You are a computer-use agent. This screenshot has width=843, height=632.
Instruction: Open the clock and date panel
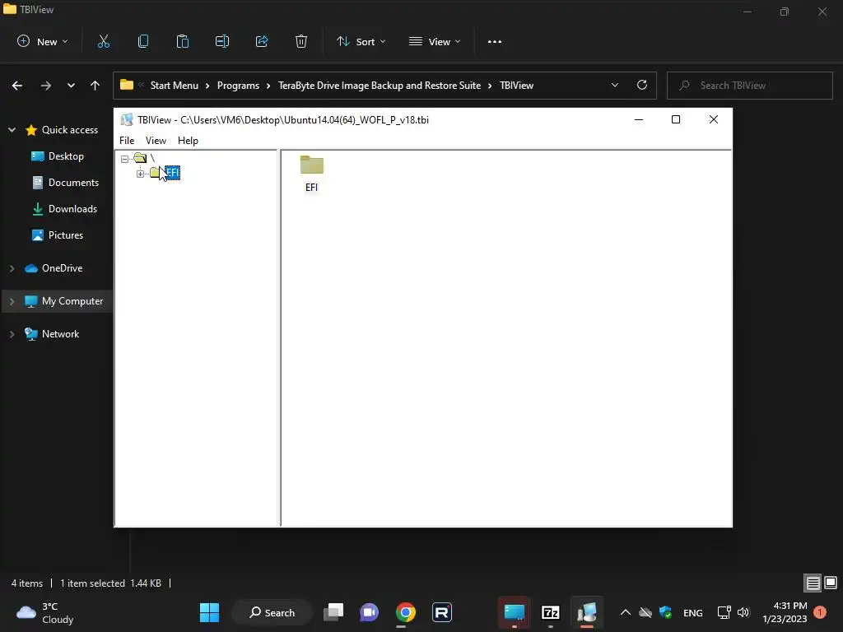pyautogui.click(x=785, y=612)
